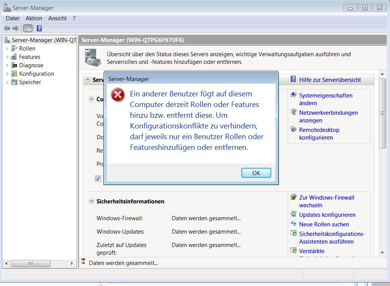Open the Ansicht menu
This screenshot has width=390, height=286.
[x=57, y=18]
